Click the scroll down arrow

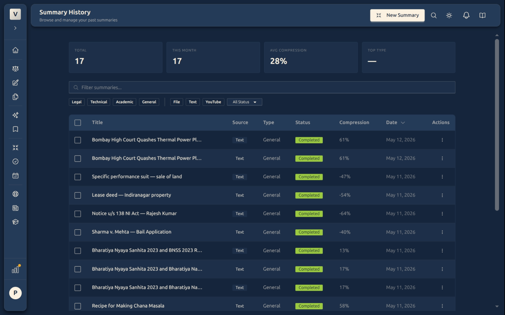(x=497, y=306)
